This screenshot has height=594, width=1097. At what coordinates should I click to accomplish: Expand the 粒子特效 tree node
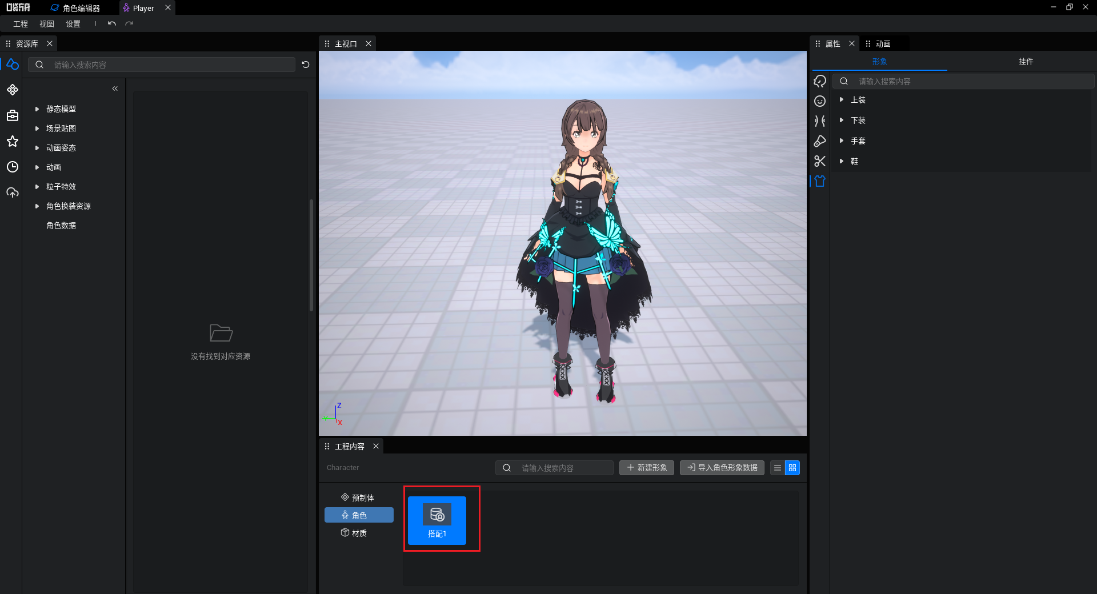click(x=37, y=187)
